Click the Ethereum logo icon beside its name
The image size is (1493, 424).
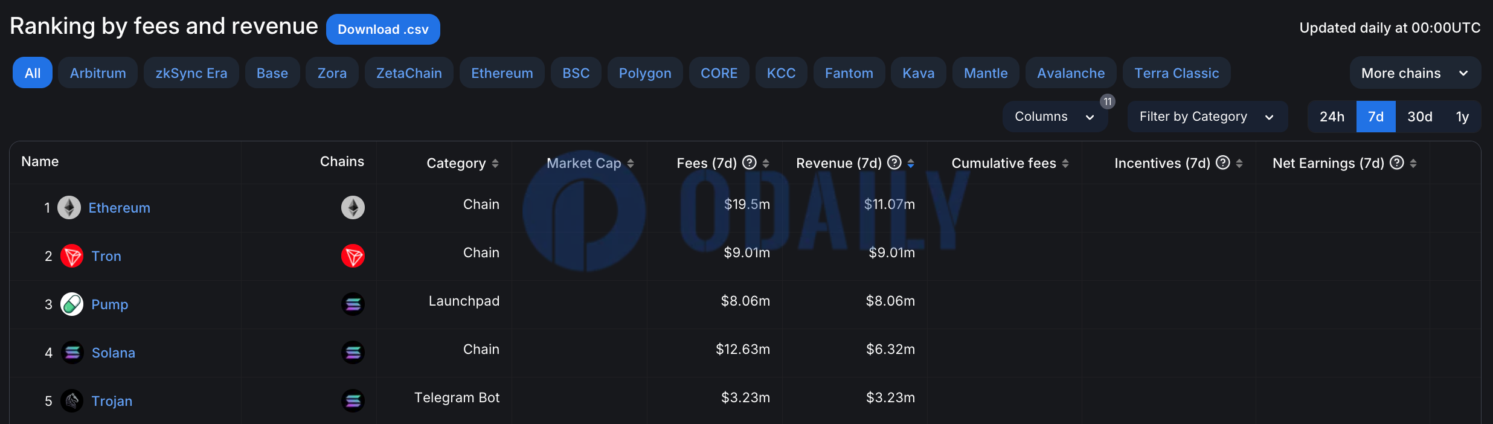coord(69,208)
